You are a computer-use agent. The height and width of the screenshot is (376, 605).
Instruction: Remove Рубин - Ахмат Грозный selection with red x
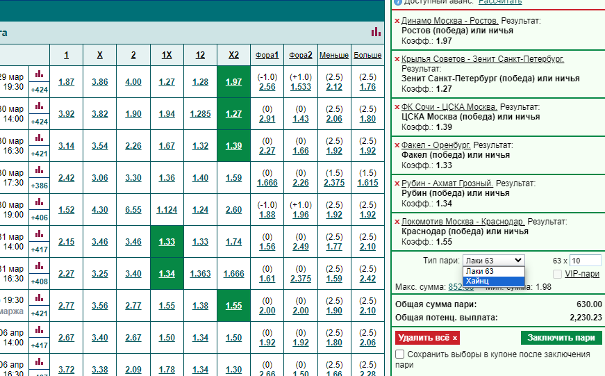[x=397, y=183]
